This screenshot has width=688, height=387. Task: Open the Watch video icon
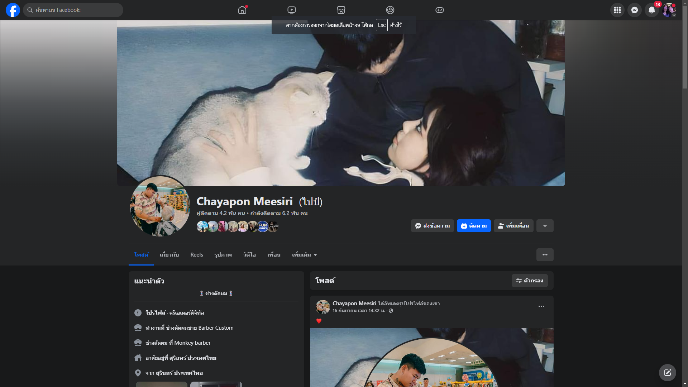292,10
